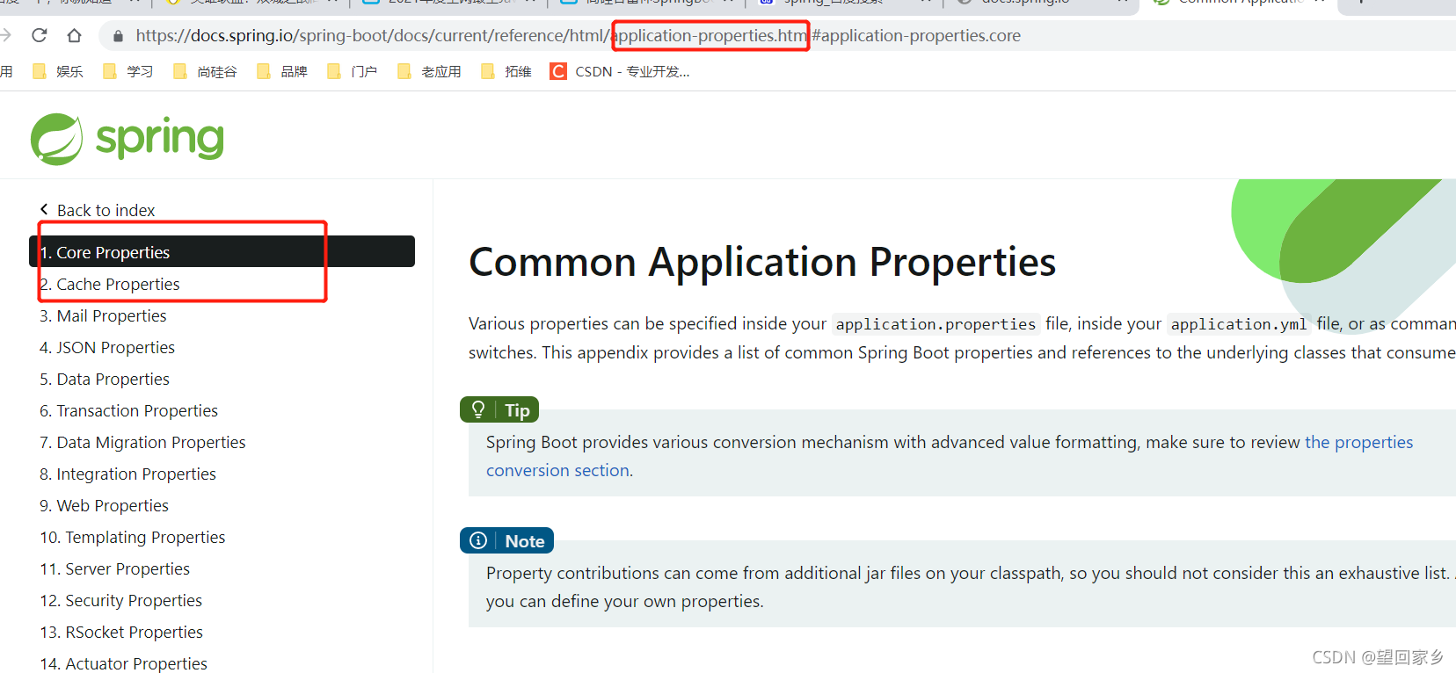The height and width of the screenshot is (673, 1456).
Task: Open 10. Templating Properties
Action: (133, 537)
